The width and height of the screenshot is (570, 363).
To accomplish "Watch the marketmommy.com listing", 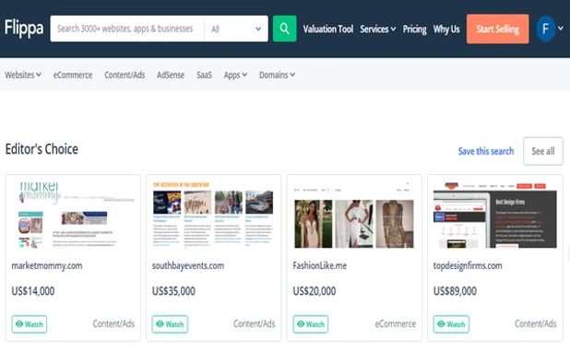I will click(x=30, y=324).
